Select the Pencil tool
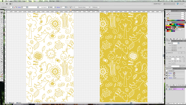The width and height of the screenshot is (186, 105). pos(2,32)
